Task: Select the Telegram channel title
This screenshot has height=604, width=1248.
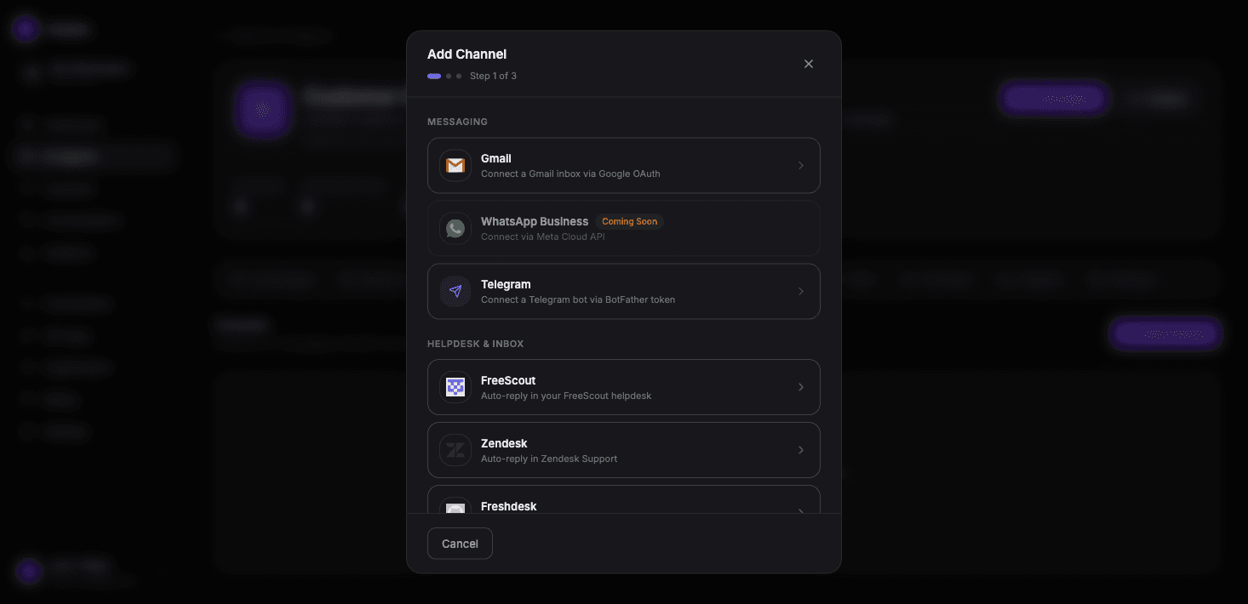Action: (506, 284)
